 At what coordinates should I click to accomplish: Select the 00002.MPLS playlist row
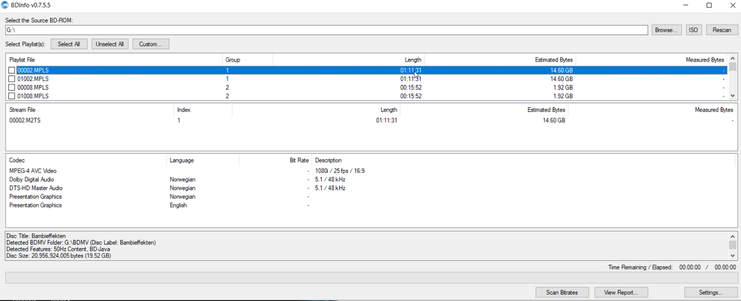pyautogui.click(x=367, y=70)
